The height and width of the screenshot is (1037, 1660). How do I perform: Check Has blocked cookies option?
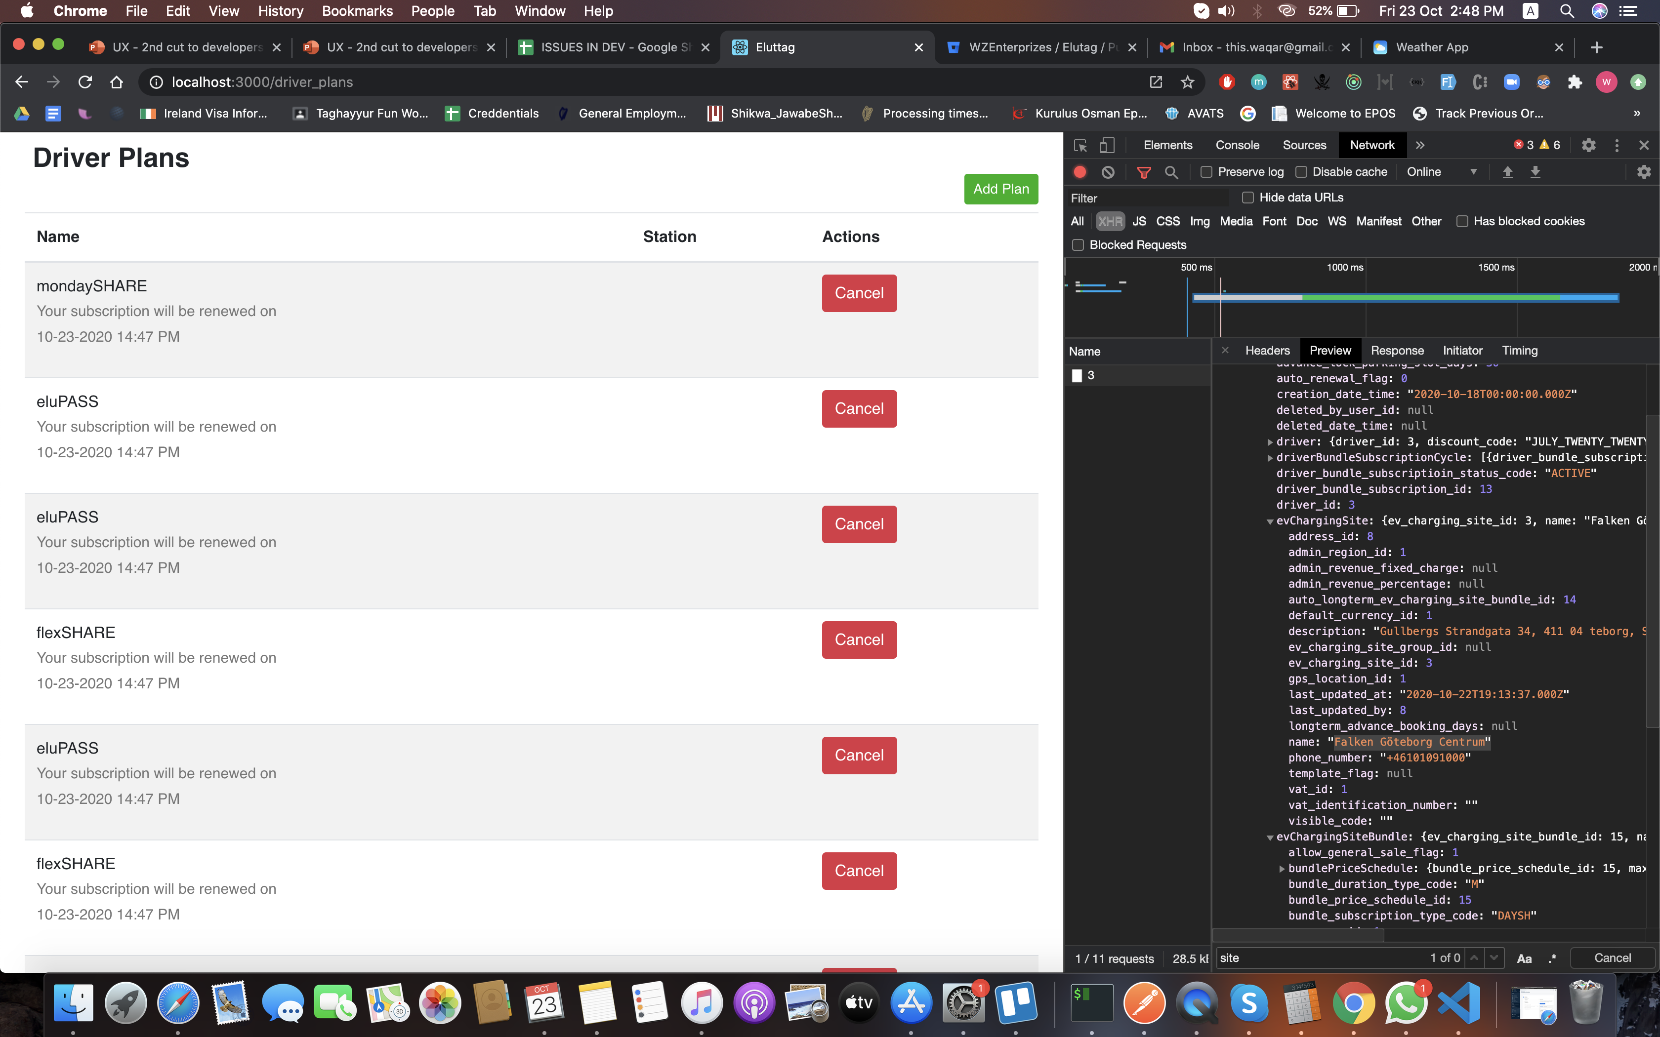(1462, 222)
